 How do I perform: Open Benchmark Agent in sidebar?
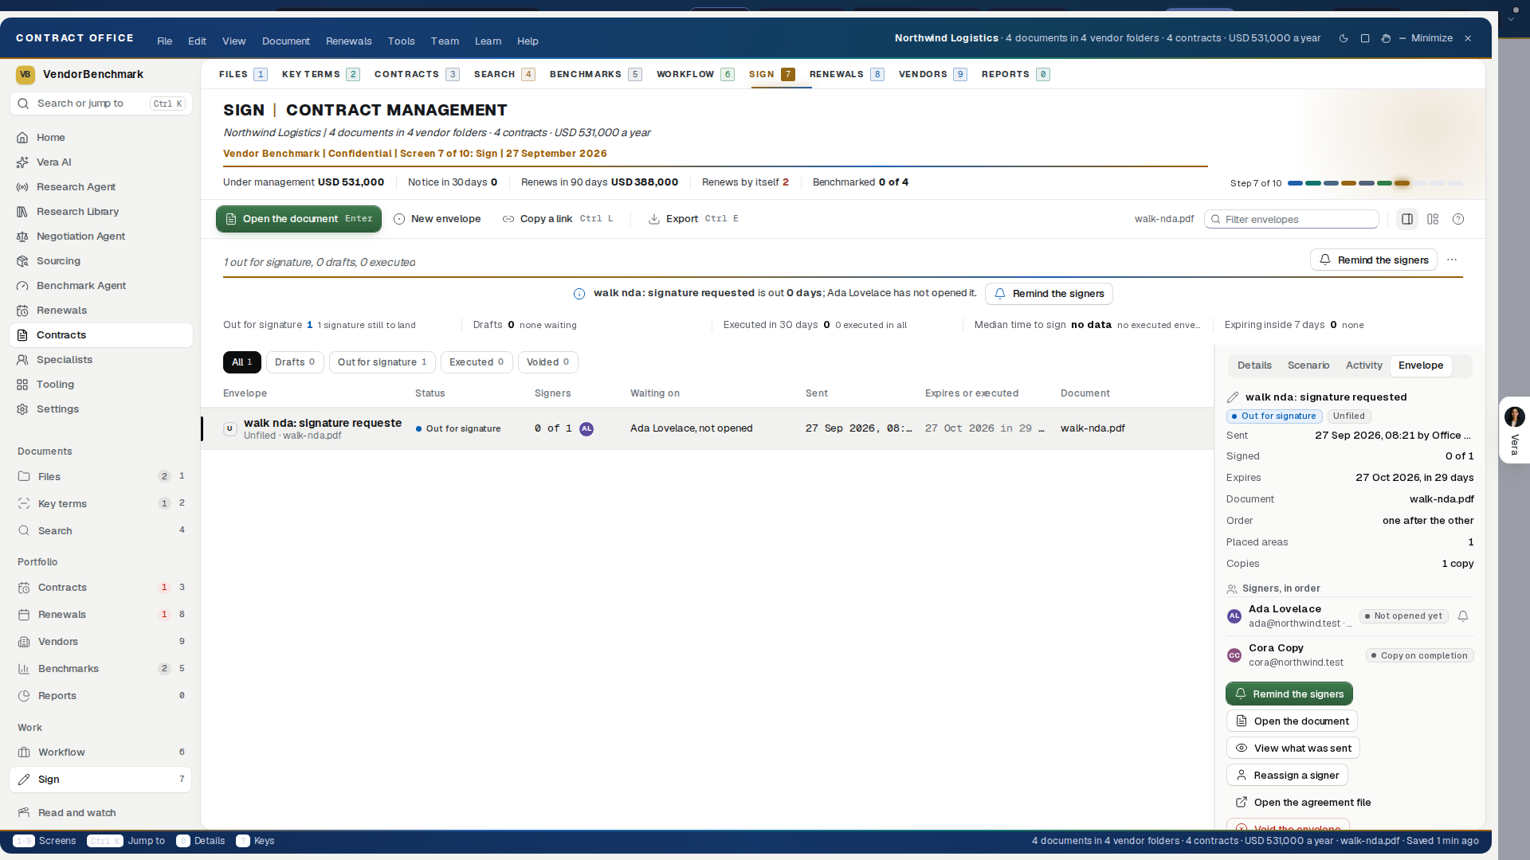[x=101, y=285]
